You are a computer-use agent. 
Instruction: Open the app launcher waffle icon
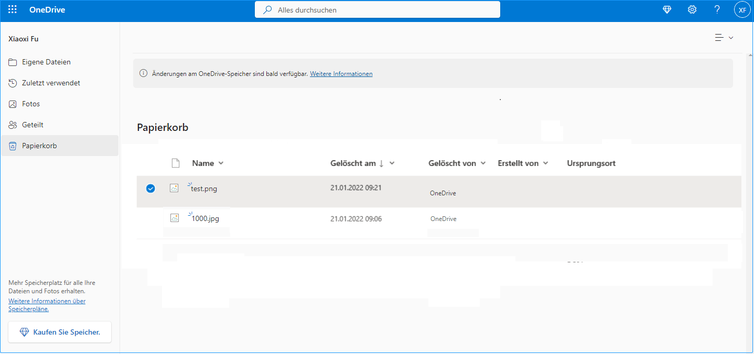click(x=13, y=9)
